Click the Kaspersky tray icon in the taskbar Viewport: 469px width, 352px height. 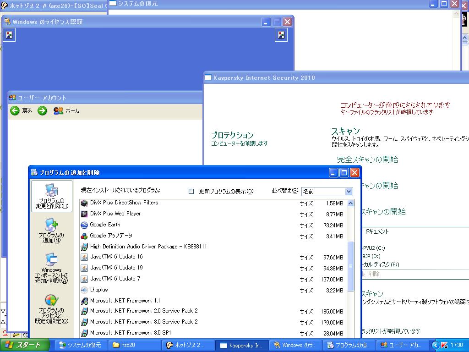pos(444,346)
